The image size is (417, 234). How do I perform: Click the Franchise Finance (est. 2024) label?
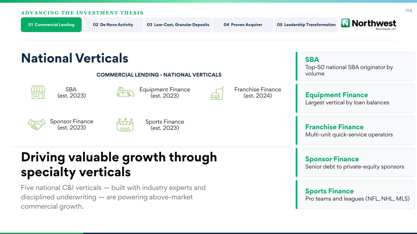[x=258, y=92]
